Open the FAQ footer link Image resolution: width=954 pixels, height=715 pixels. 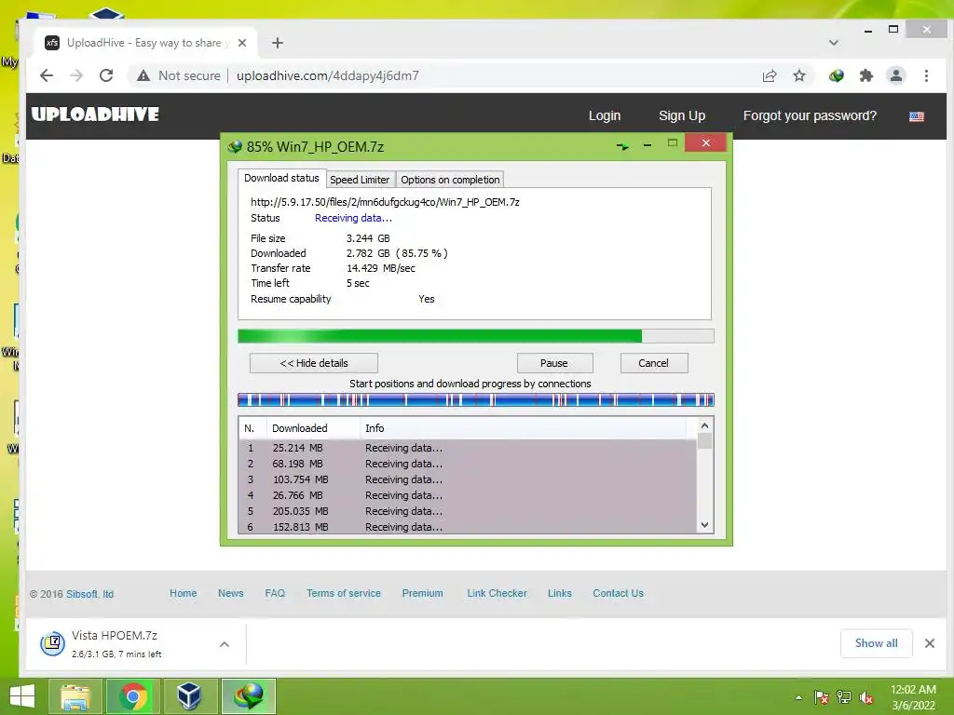click(275, 593)
